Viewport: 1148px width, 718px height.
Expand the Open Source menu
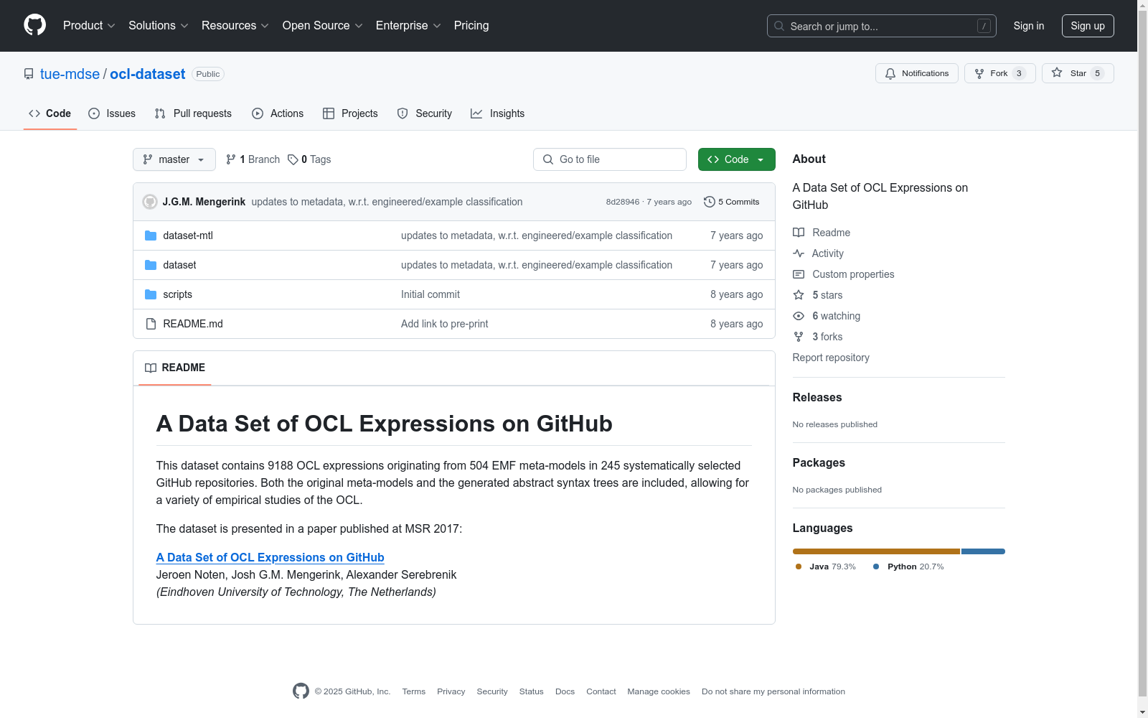tap(323, 26)
